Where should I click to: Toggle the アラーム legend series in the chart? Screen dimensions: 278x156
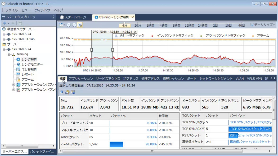tap(261, 36)
